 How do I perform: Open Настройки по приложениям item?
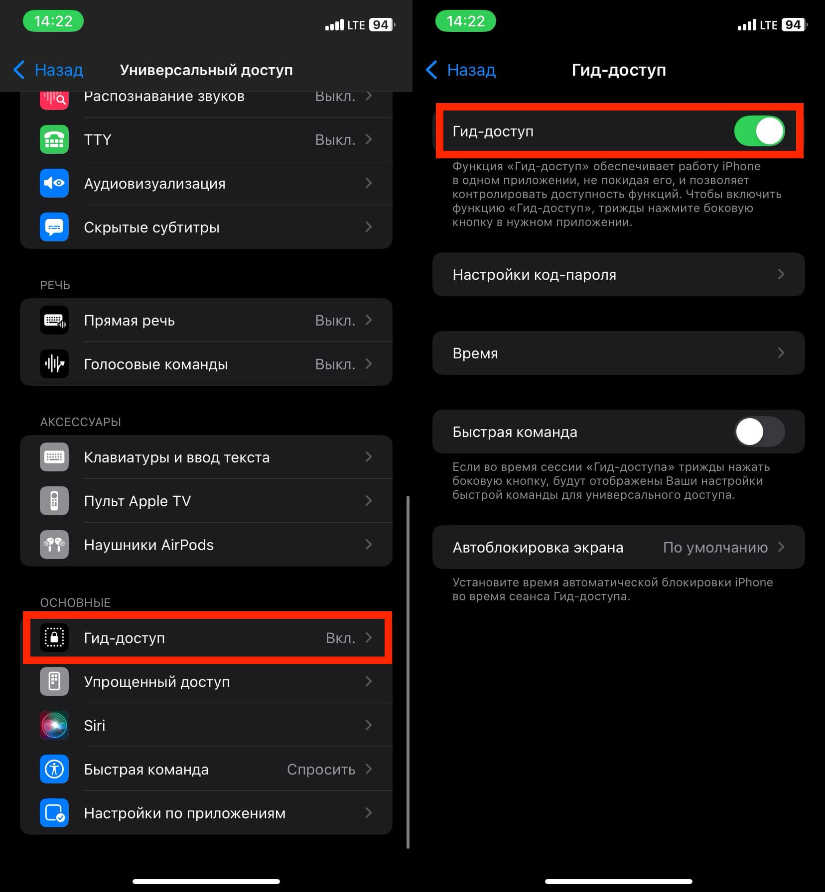tap(206, 813)
